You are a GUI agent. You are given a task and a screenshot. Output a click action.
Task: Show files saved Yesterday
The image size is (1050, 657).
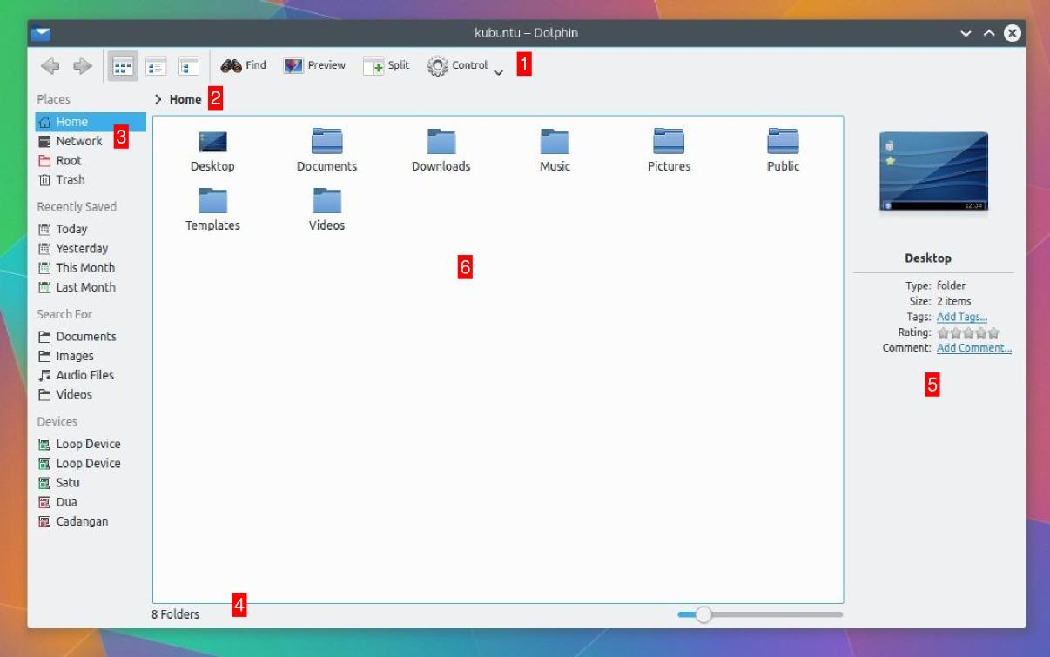80,248
